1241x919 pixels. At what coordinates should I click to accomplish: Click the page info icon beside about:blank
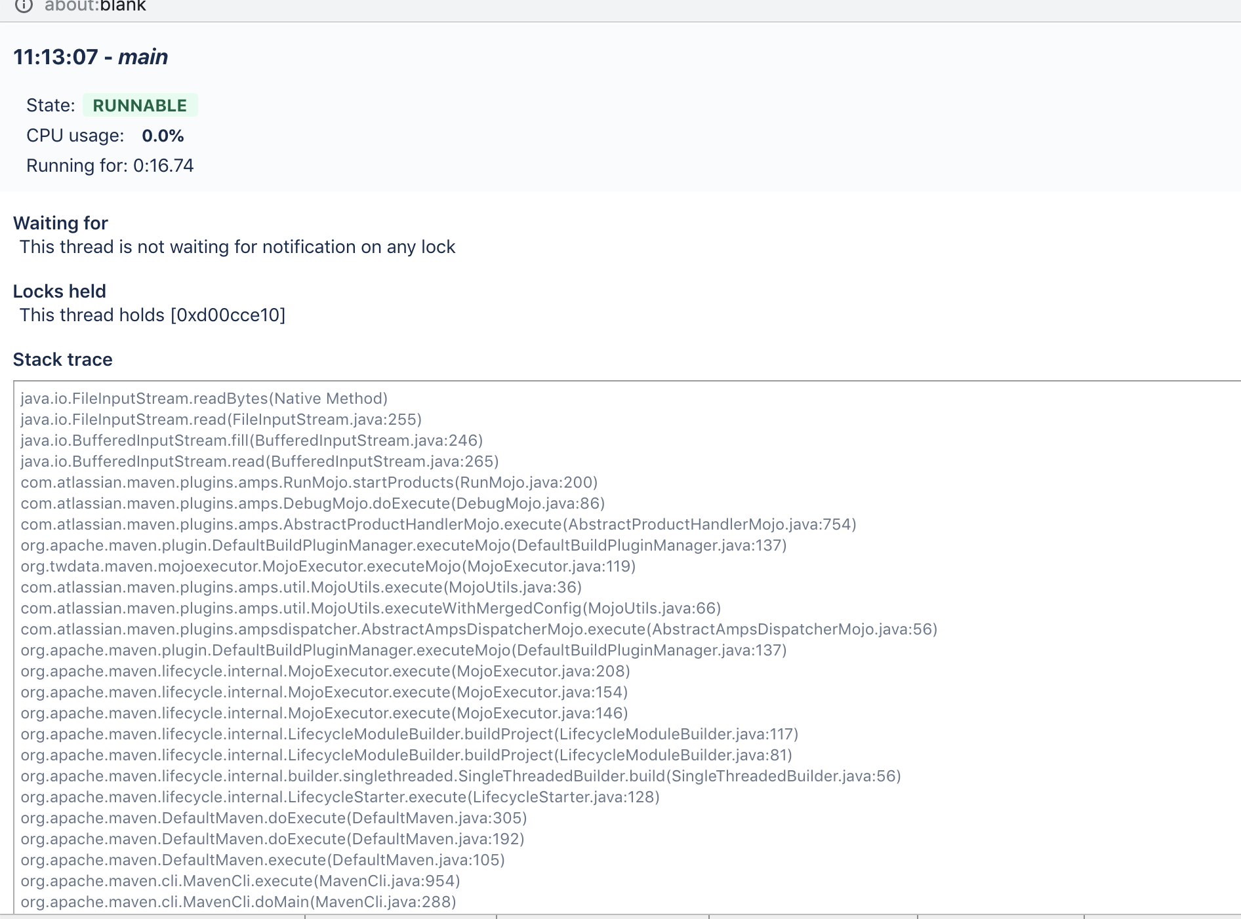coord(24,6)
